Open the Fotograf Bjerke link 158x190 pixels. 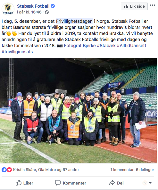(x=80, y=46)
